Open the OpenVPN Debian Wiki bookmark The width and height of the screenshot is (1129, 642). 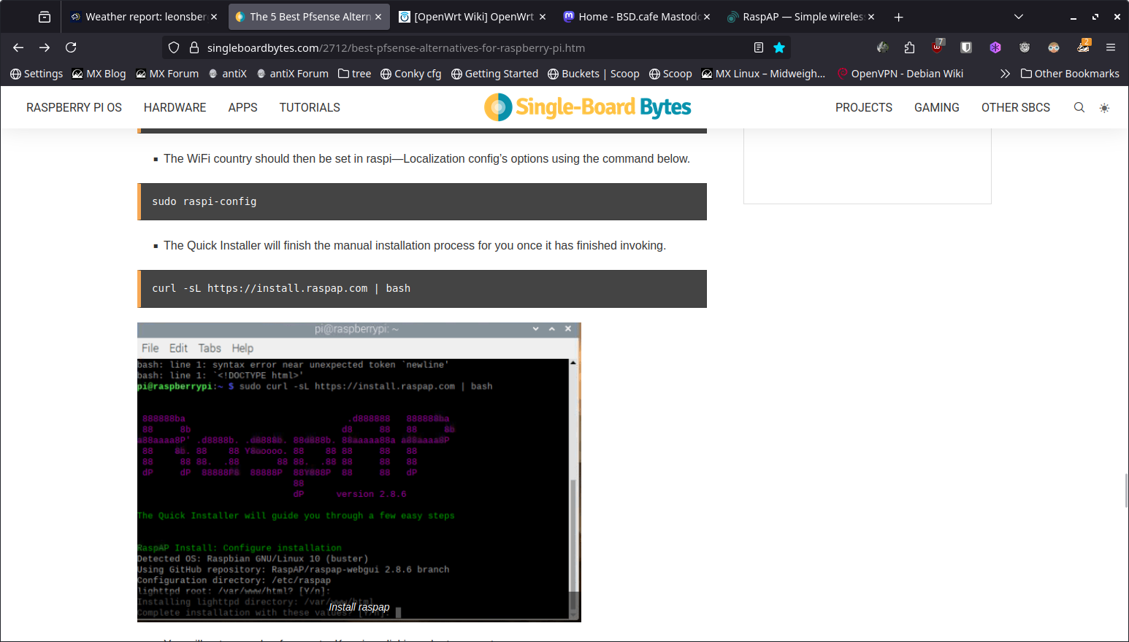900,74
